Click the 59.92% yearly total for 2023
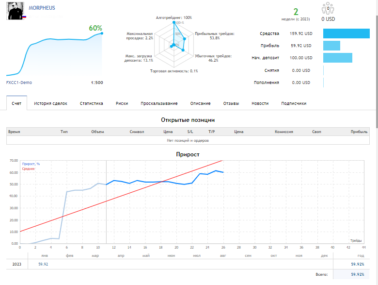Image resolution: width=378 pixels, height=285 pixels. (x=358, y=264)
